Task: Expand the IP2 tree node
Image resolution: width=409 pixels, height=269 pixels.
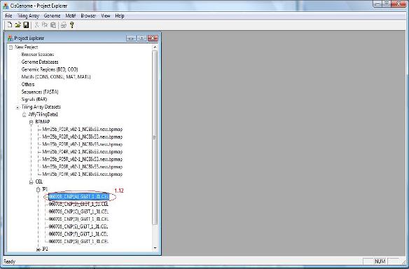Action: point(38,249)
